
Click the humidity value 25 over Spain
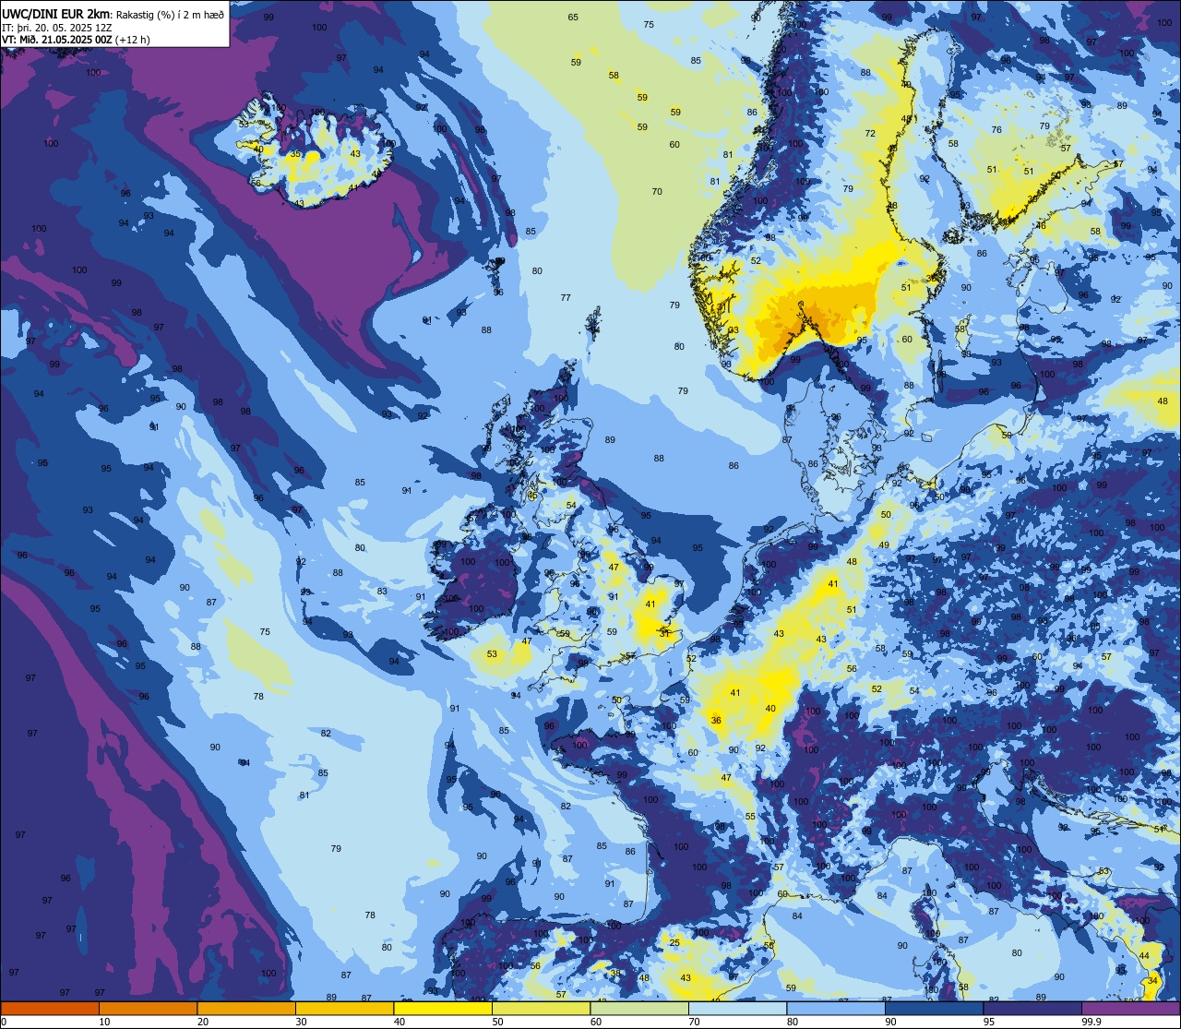(674, 942)
